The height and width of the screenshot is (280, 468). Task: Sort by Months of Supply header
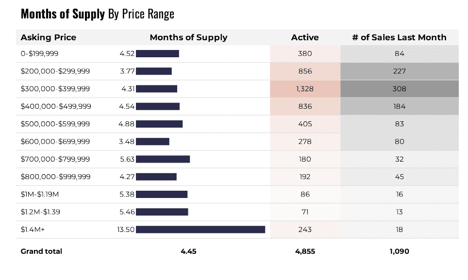point(188,37)
